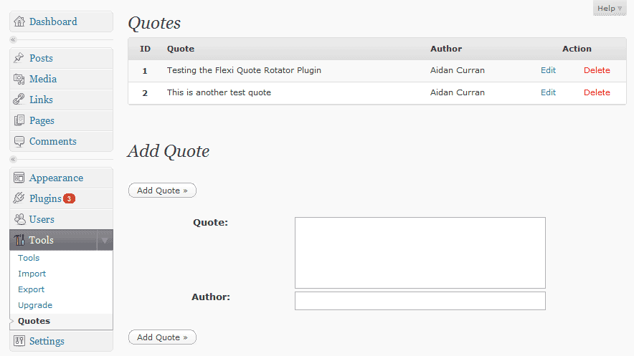Delete the quote 'This is another test quote'
The width and height of the screenshot is (634, 356).
(597, 92)
